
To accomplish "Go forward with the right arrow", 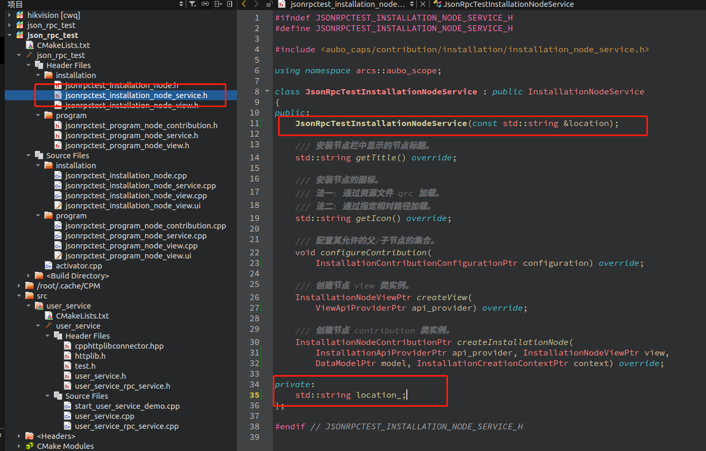I will [256, 4].
